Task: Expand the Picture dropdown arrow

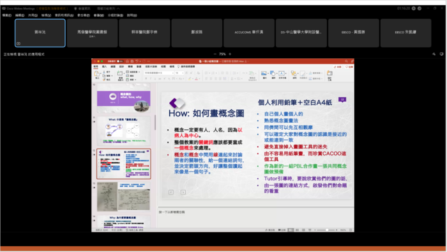Action: [268, 74]
